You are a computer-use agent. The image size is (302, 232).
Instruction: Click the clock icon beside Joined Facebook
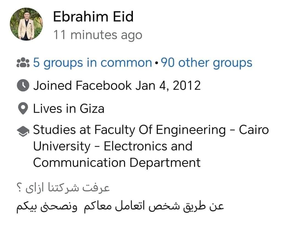point(23,86)
